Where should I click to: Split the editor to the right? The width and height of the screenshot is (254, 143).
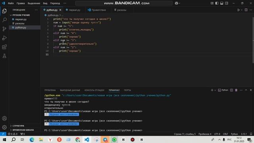click(x=246, y=10)
